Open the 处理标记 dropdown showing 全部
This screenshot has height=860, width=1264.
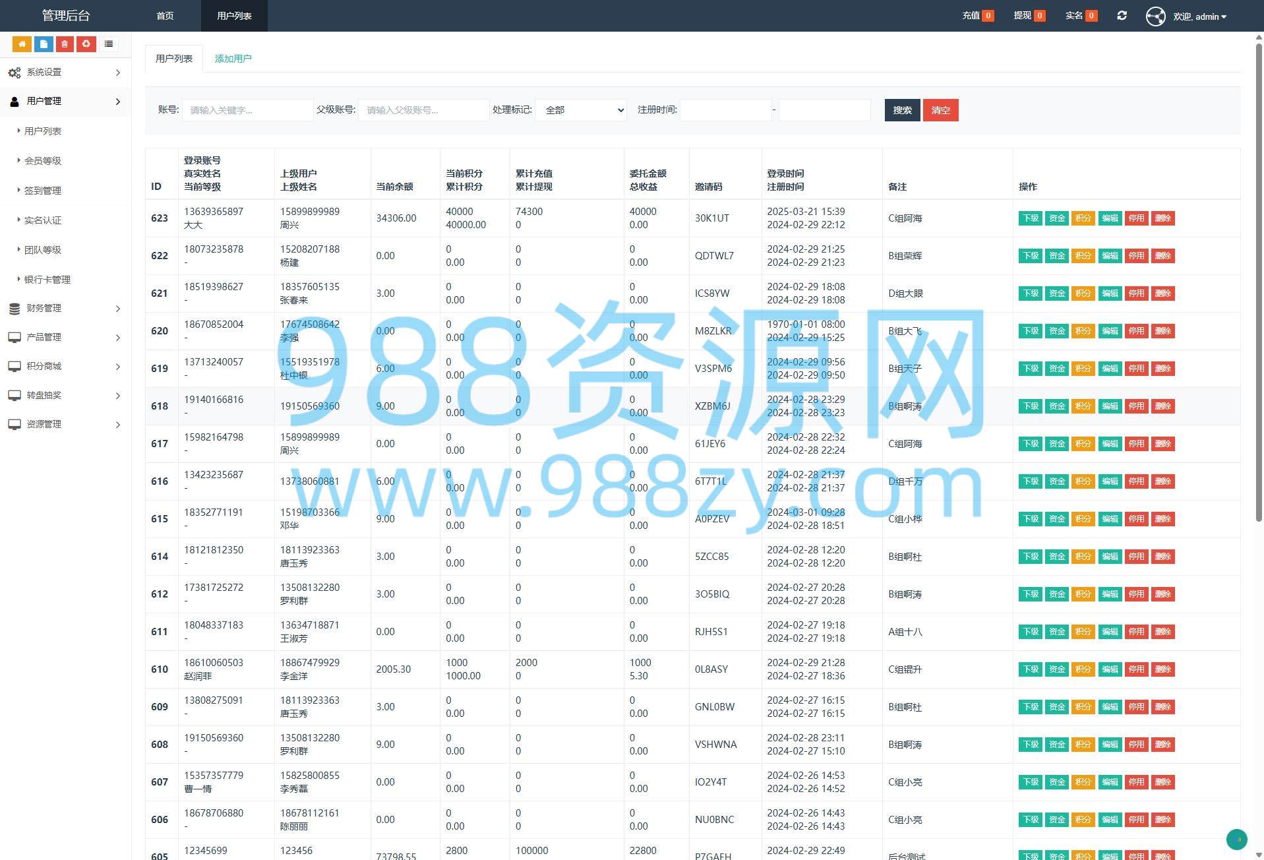(x=581, y=110)
